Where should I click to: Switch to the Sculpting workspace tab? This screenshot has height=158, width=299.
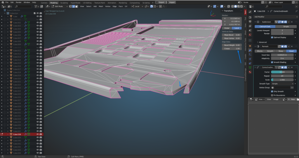pos(64,2)
